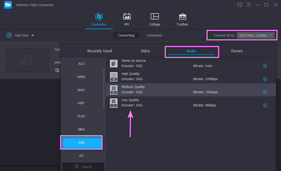This screenshot has width=281, height=171.
Task: Open the Converter module icon
Action: (99, 17)
